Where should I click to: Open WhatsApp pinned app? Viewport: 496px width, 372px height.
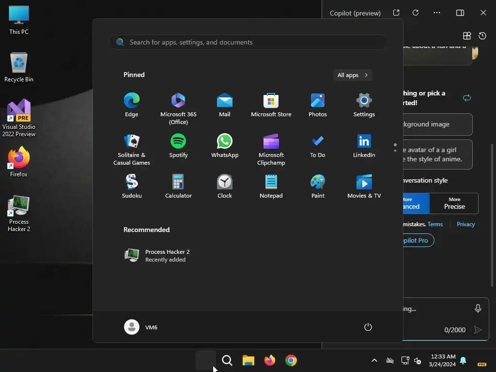(x=225, y=145)
